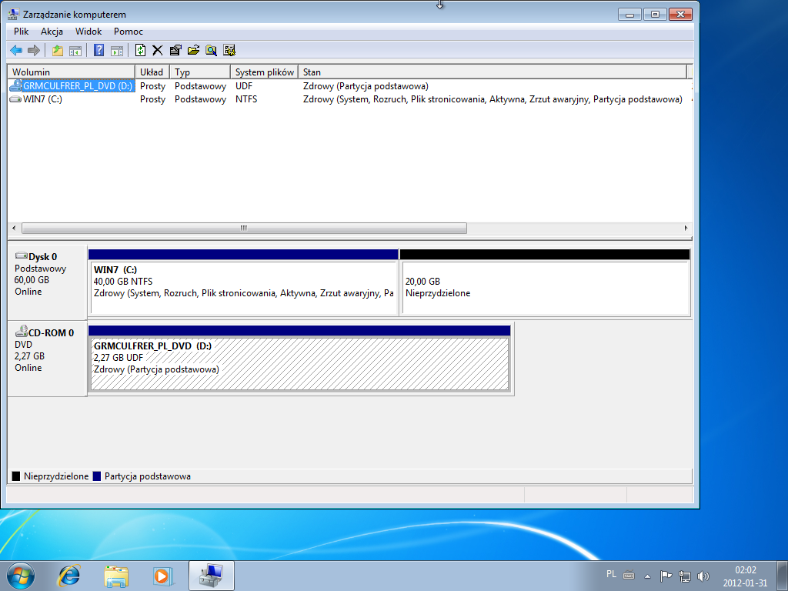This screenshot has width=788, height=591.
Task: Click the on-screen keyboard tray icon
Action: click(x=629, y=575)
